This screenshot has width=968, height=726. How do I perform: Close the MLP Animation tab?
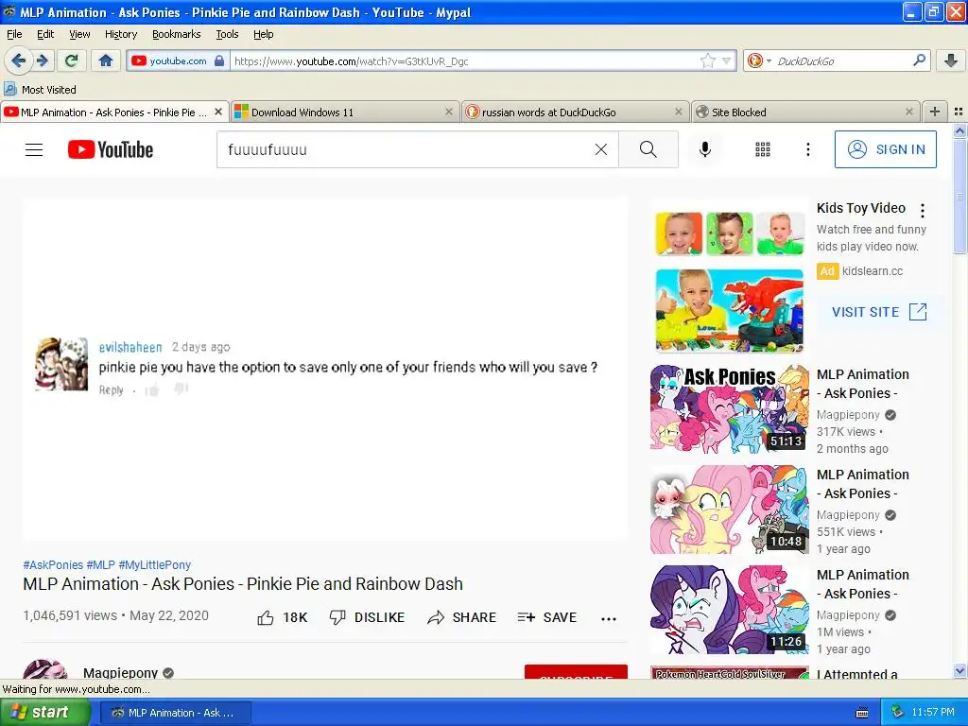point(218,112)
